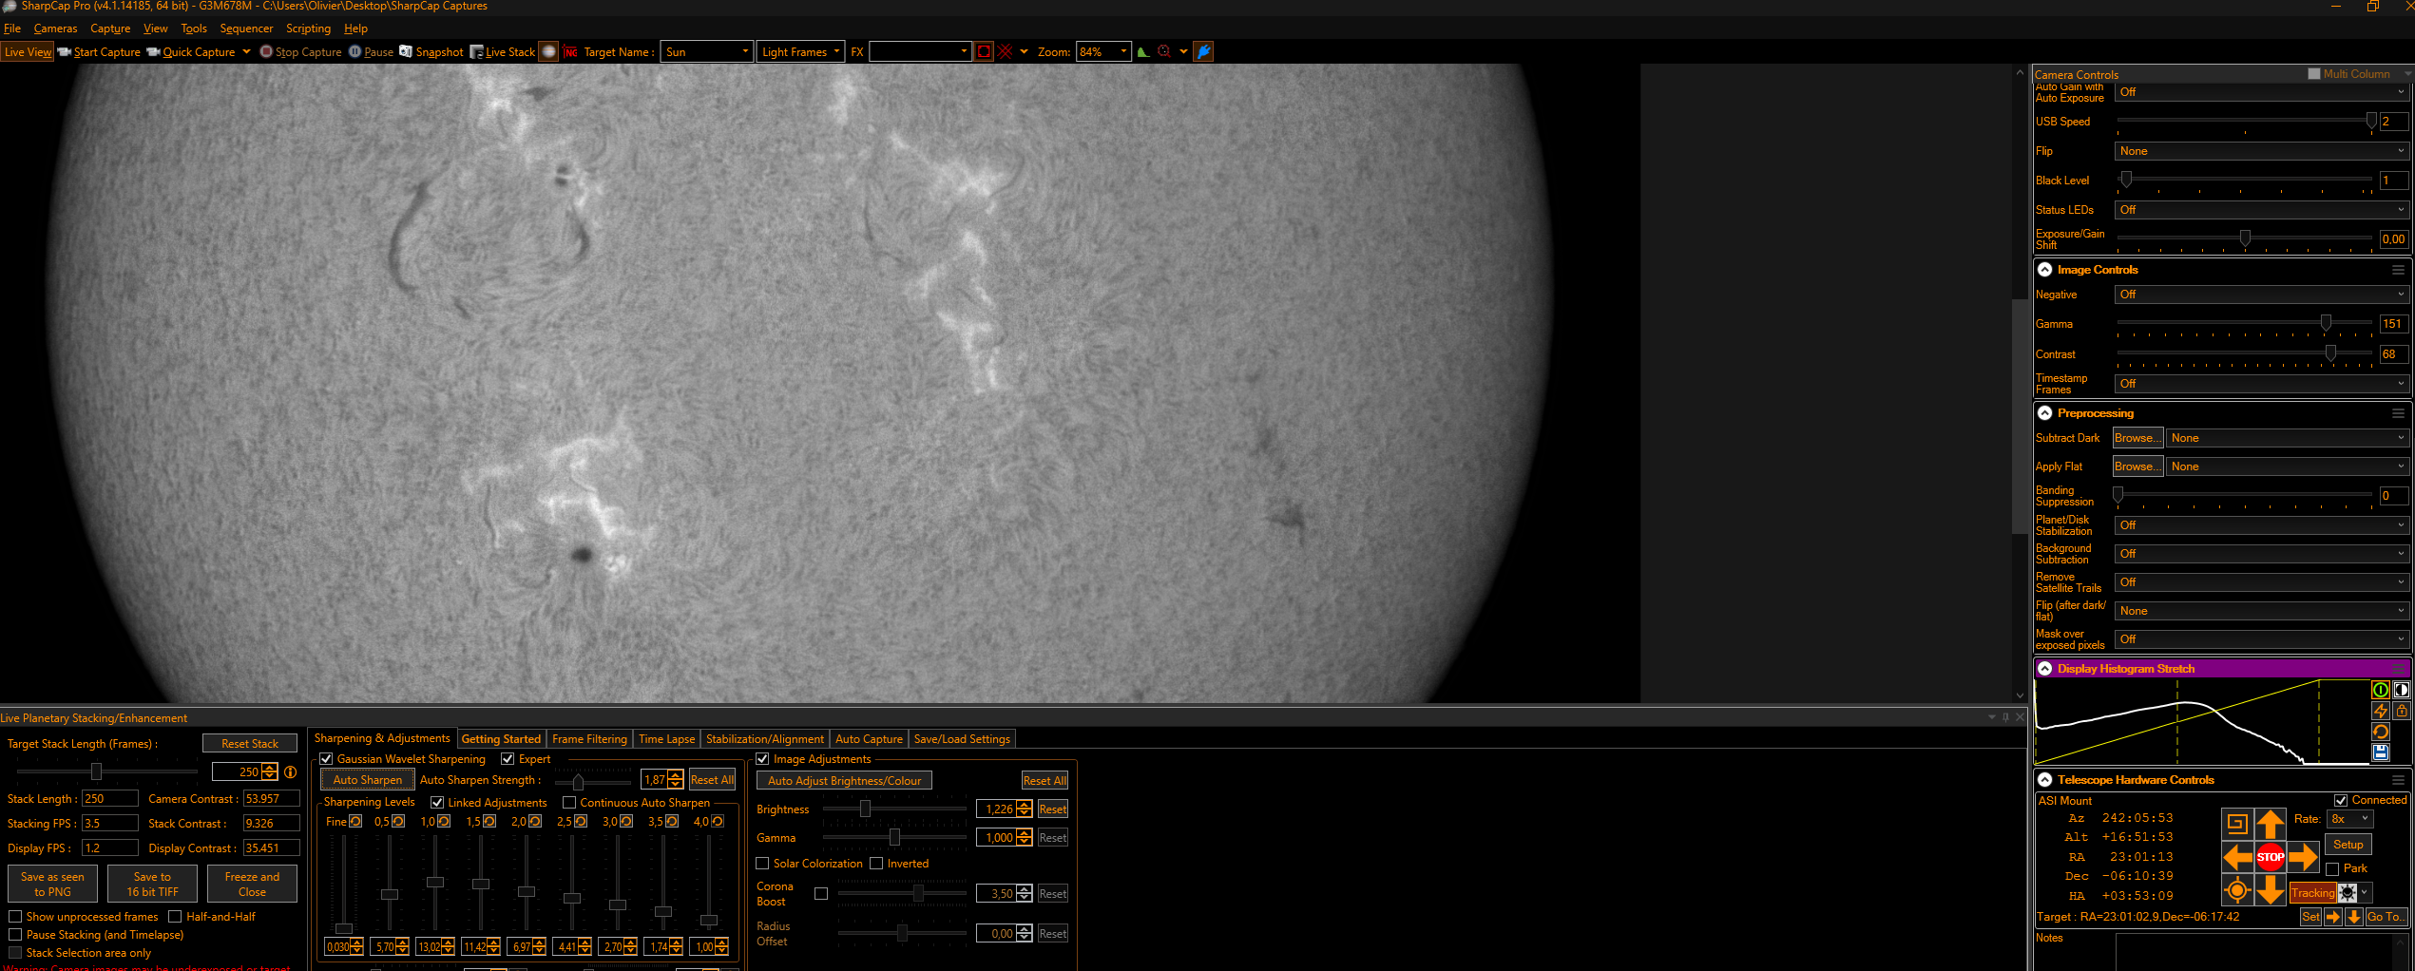Click the blue pin icon in the toolbar
The width and height of the screenshot is (2415, 971).
pos(1203,52)
